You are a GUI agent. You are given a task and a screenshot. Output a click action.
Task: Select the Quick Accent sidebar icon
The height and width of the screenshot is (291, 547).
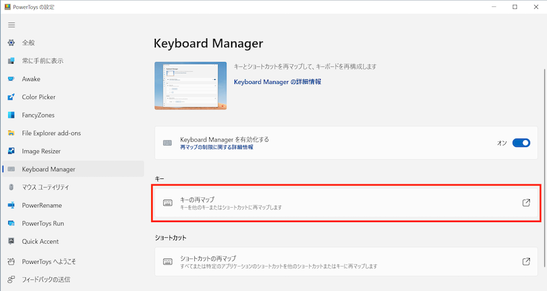click(x=11, y=241)
